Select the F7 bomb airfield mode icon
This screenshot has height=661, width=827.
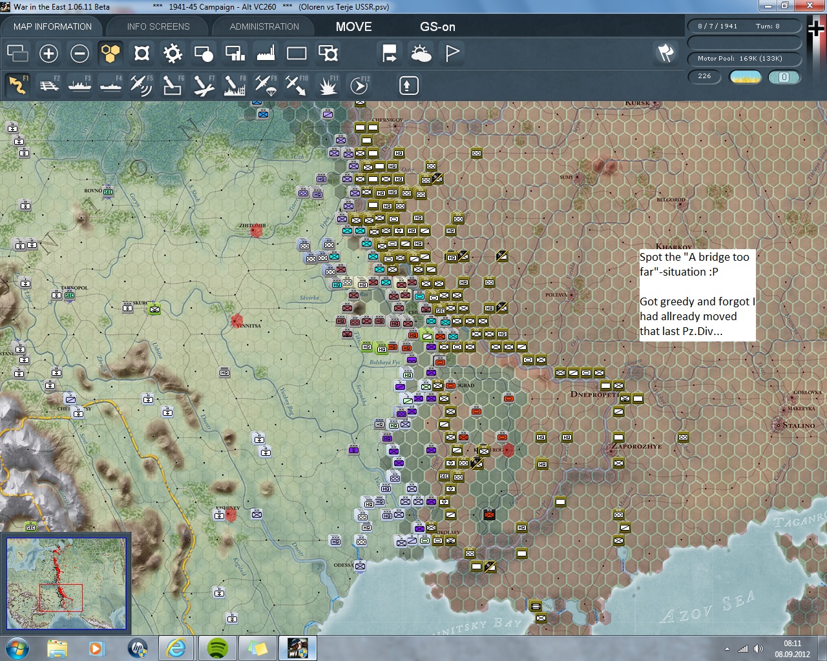coord(204,85)
